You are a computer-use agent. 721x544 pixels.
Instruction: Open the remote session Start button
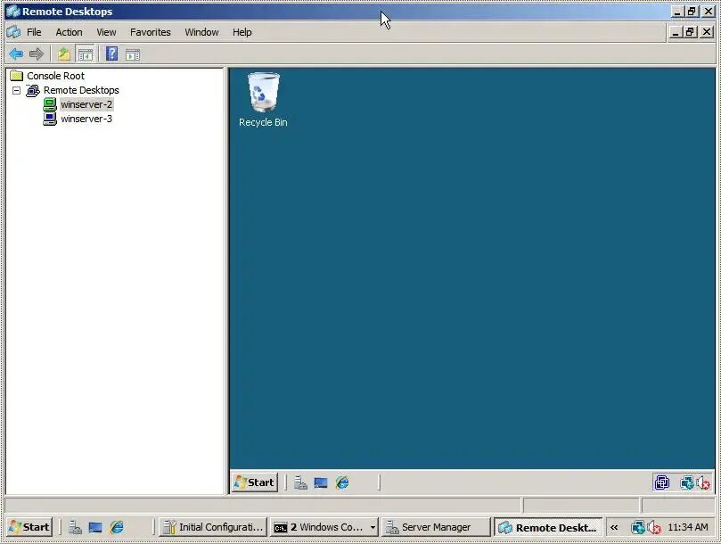[255, 482]
